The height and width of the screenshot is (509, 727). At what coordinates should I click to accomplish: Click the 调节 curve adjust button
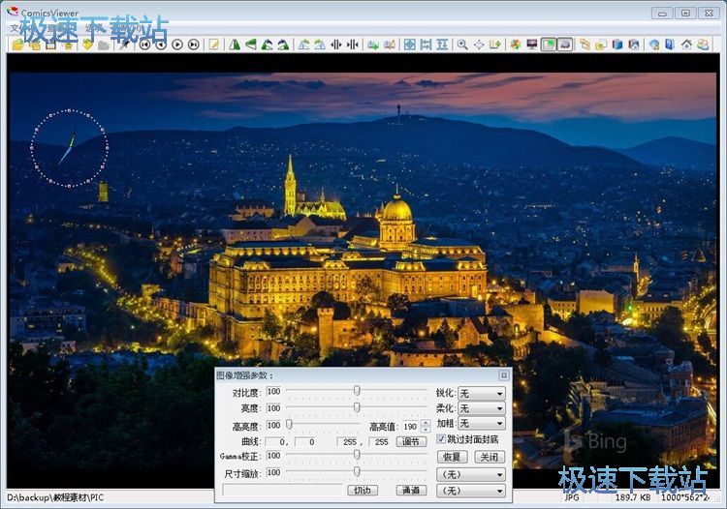(x=411, y=442)
